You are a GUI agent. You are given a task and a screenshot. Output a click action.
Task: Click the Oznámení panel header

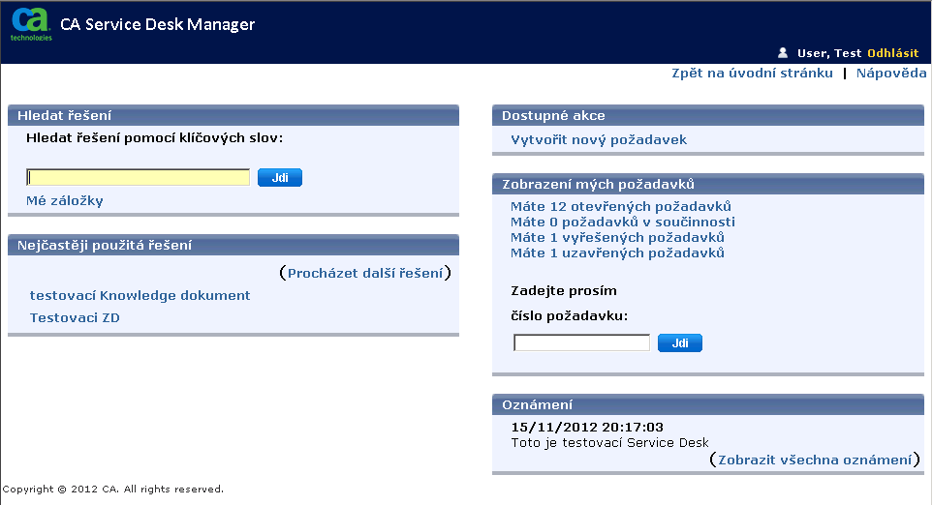coord(708,404)
